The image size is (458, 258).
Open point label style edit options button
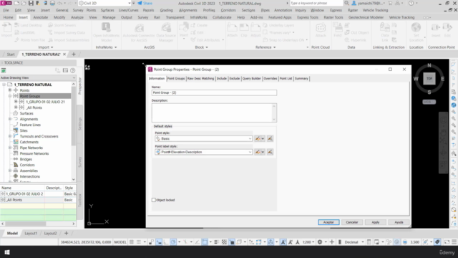click(x=259, y=152)
